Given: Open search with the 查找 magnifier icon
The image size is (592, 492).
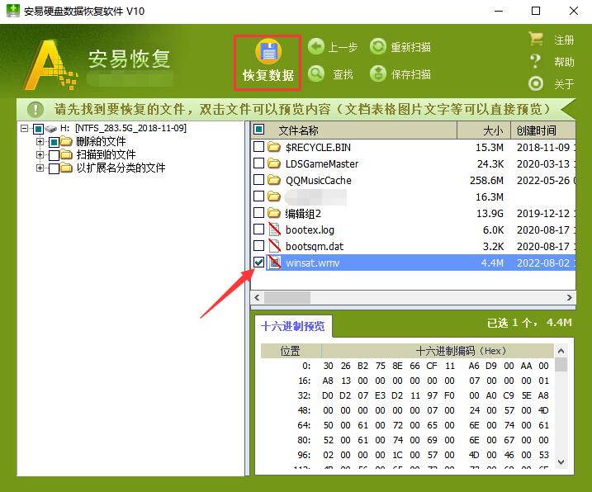Looking at the screenshot, I should pos(316,73).
